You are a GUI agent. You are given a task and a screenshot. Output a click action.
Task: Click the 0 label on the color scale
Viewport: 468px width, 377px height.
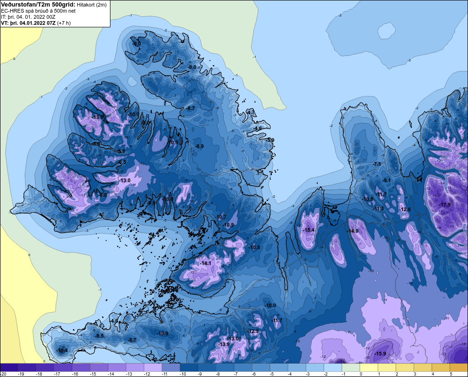361,374
